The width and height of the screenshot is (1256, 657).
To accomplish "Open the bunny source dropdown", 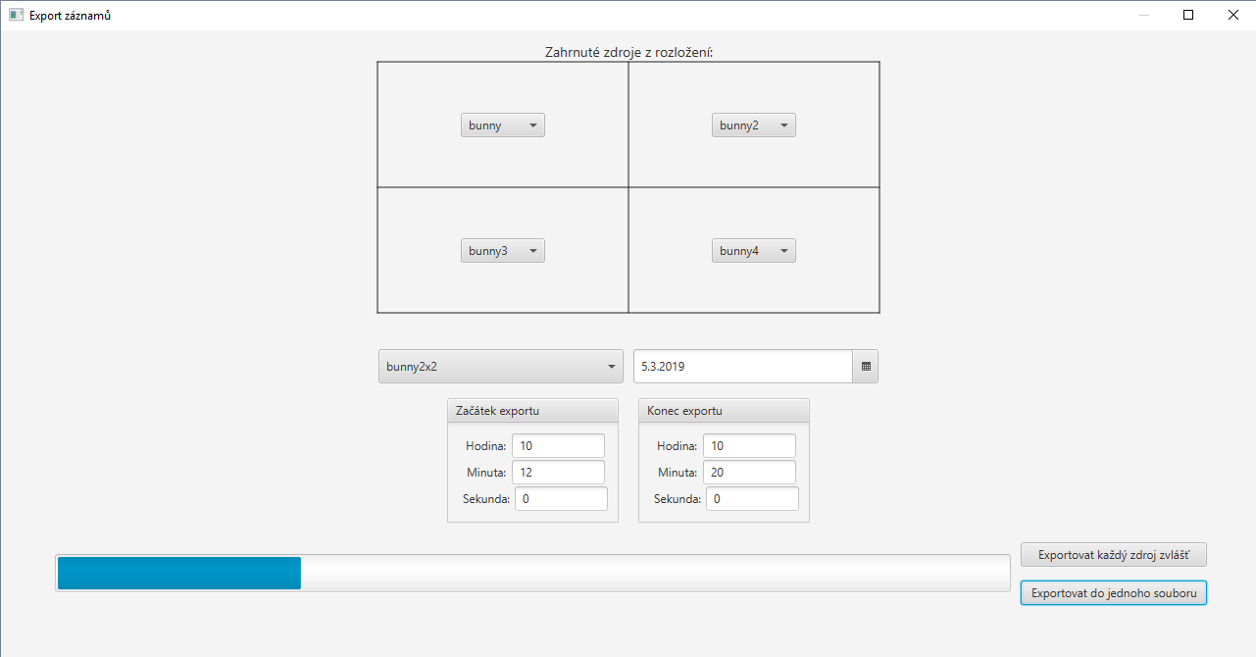I will 502,126.
